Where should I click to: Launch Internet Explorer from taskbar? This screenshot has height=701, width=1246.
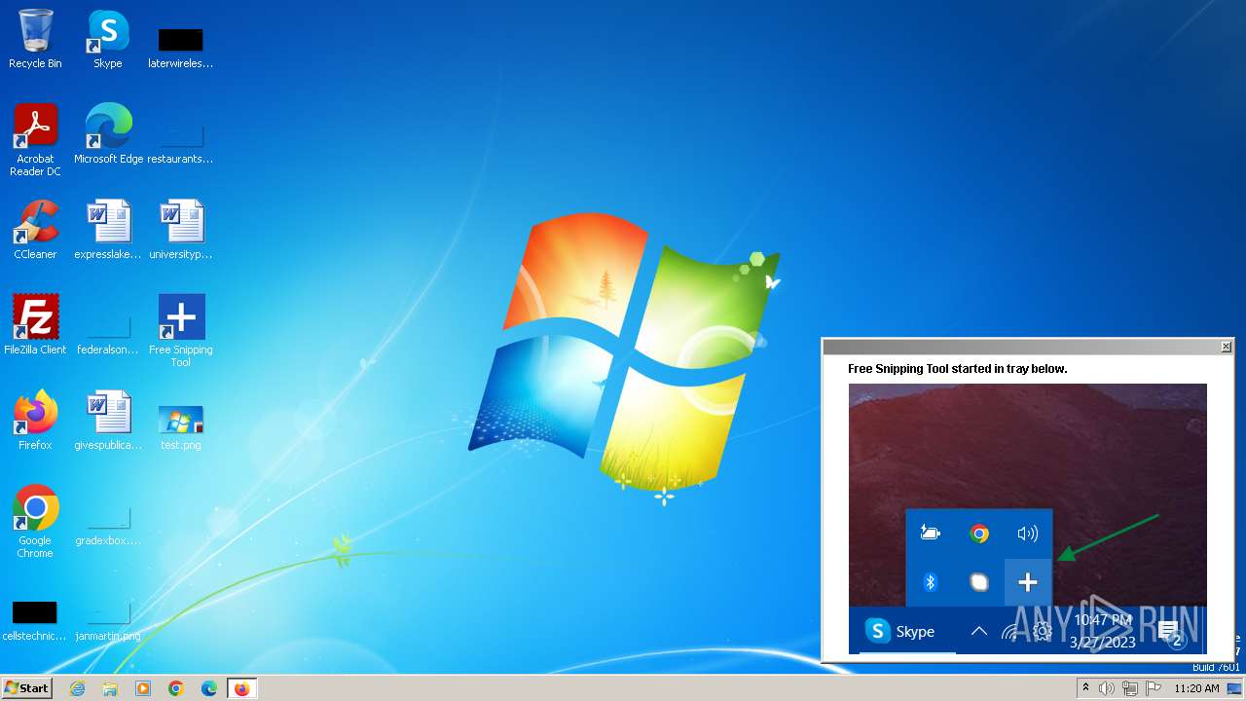coord(78,688)
